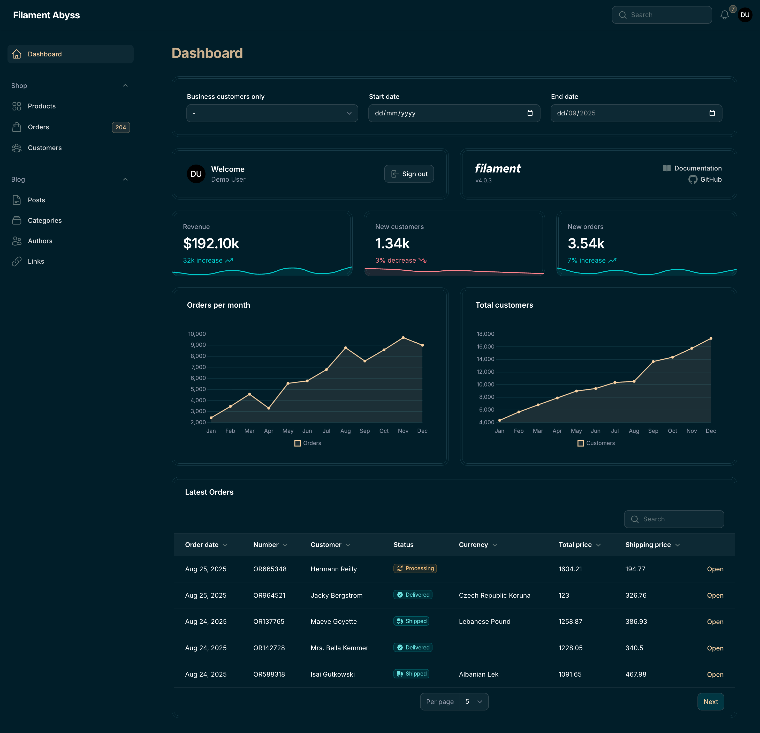Click the Customers group icon in sidebar
Image resolution: width=760 pixels, height=733 pixels.
tap(17, 148)
